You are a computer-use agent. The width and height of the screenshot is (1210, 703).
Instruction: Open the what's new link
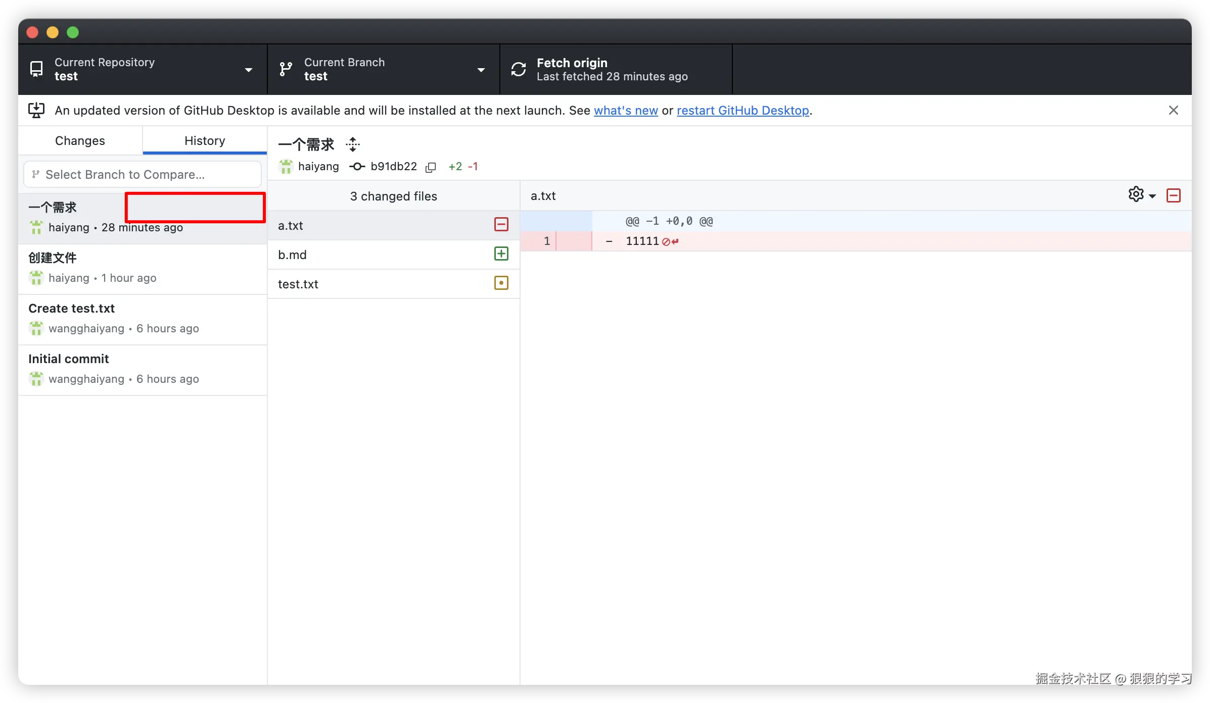pos(626,110)
